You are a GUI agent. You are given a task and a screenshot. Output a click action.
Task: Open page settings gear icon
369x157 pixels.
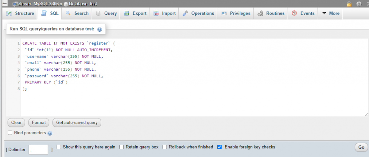pyautogui.click(x=359, y=4)
